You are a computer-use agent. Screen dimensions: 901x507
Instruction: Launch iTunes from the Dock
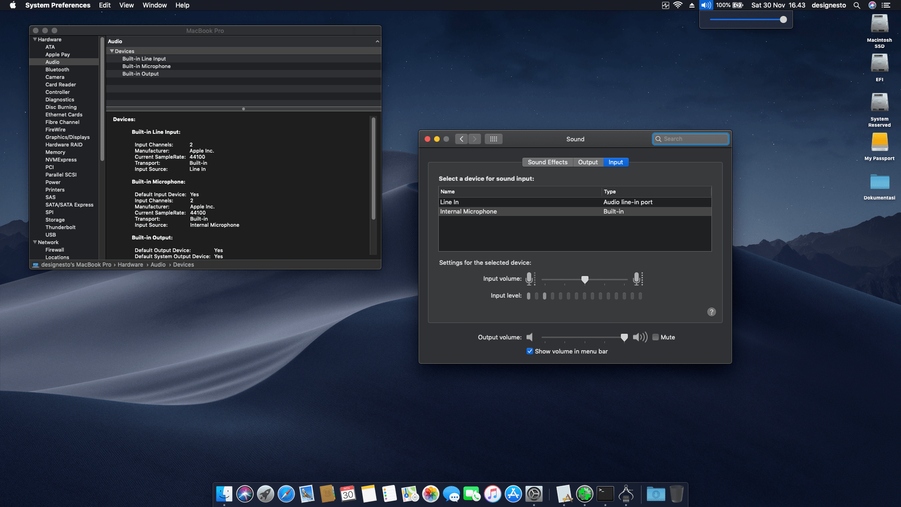492,494
